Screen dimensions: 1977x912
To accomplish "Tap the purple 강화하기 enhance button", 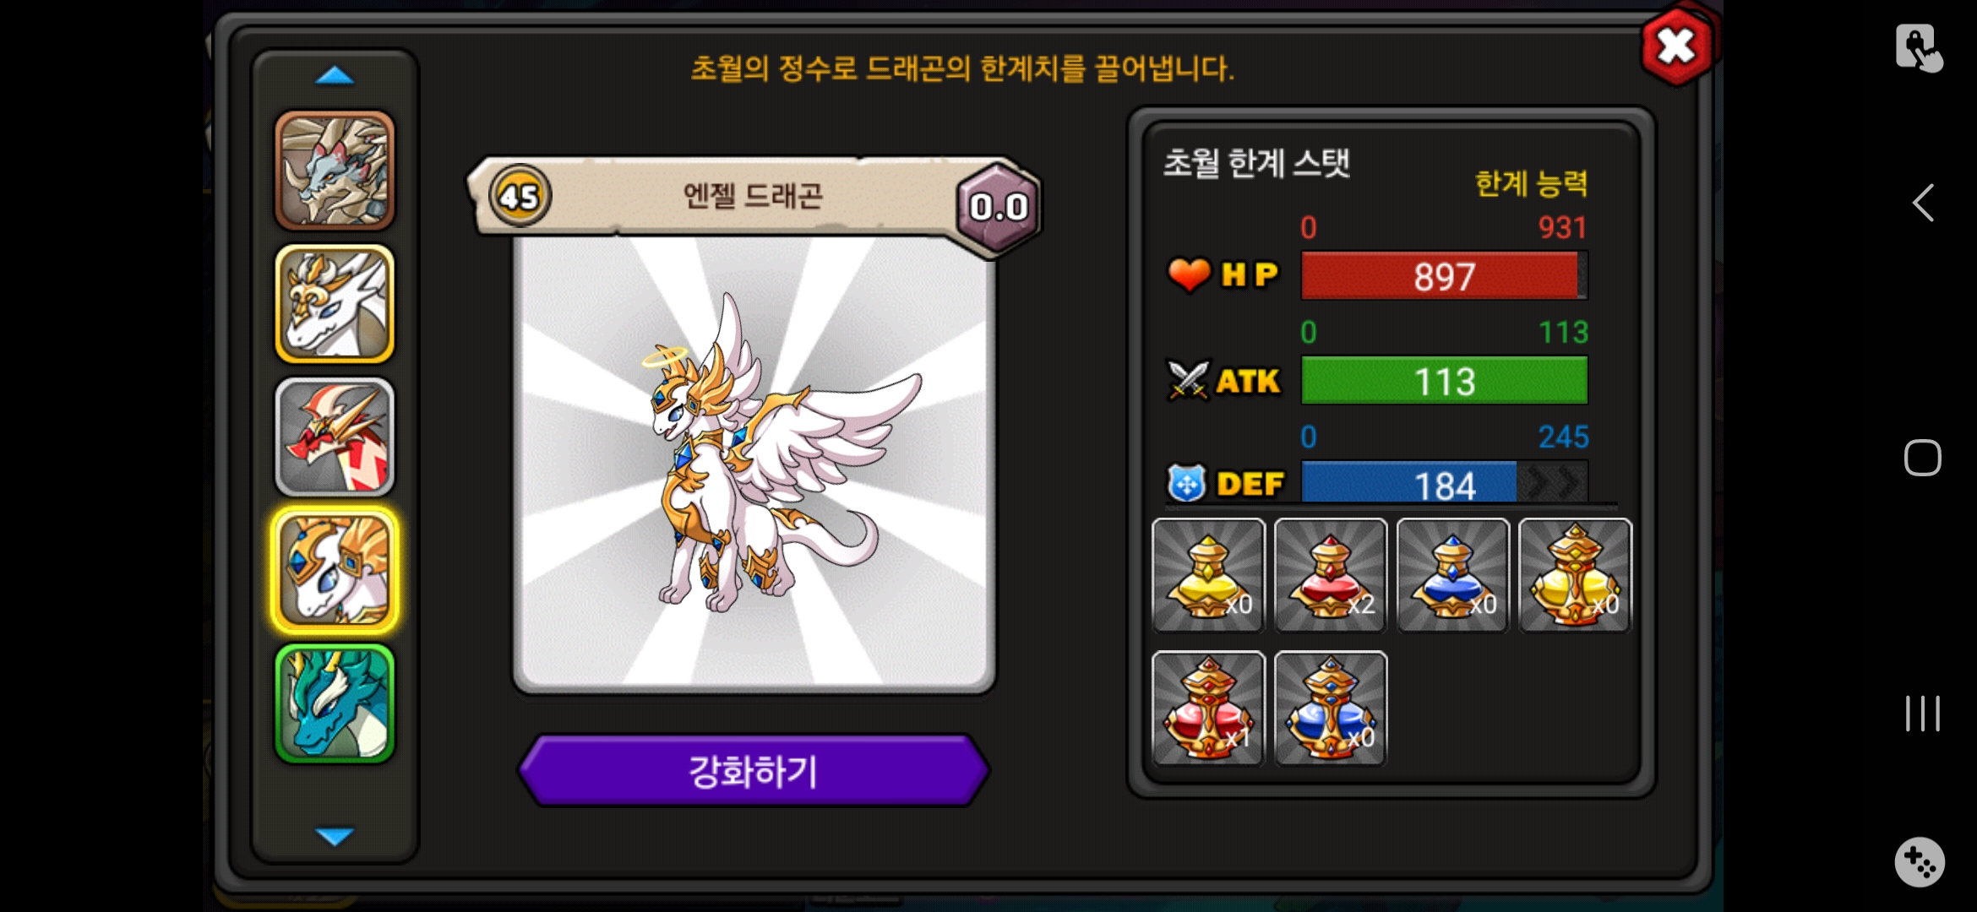I will coord(753,770).
